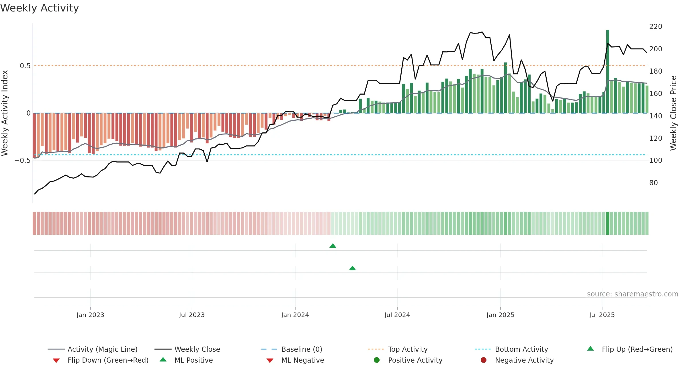Click the ML Positive legend entry
This screenshot has height=387, width=688.
[x=186, y=360]
